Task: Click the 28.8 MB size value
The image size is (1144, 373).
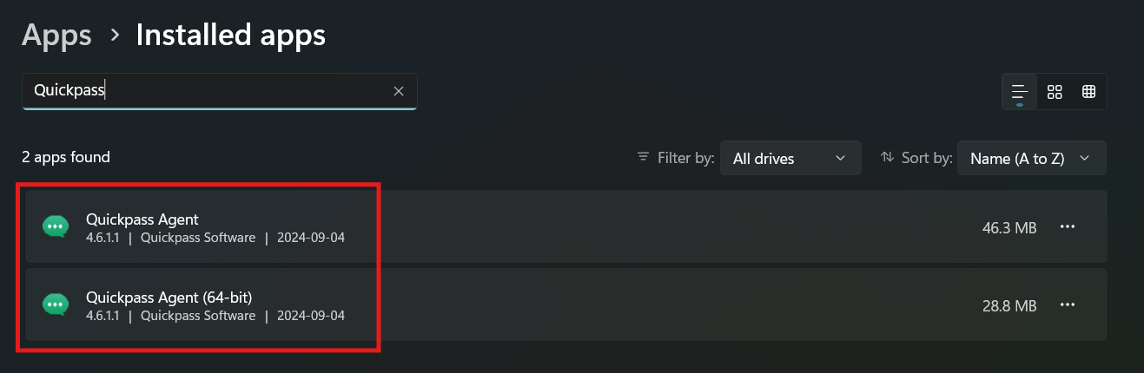Action: click(x=1009, y=306)
